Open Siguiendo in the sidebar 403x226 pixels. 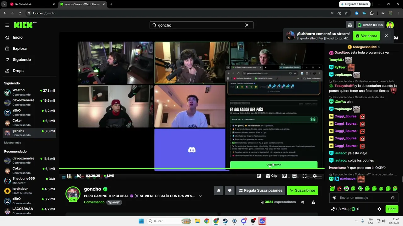pos(30,60)
